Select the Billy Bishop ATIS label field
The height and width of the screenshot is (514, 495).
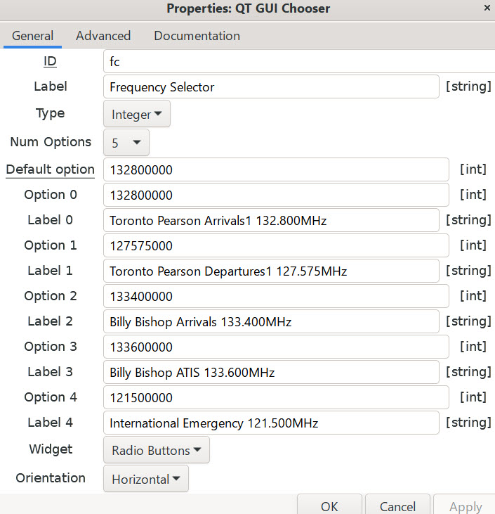[x=271, y=372]
